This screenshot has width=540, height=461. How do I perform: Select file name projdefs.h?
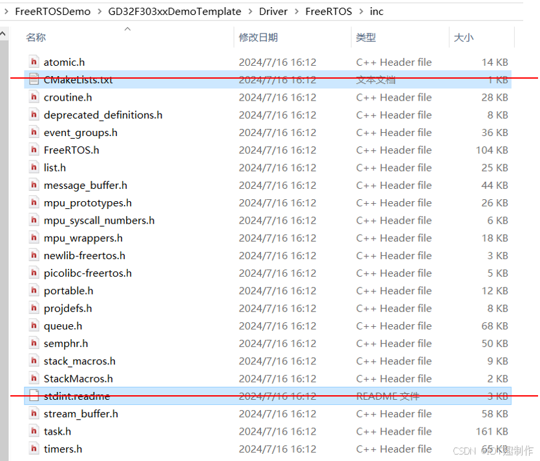coord(68,308)
